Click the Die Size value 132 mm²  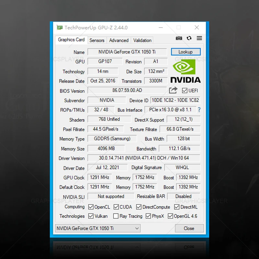pos(156,71)
